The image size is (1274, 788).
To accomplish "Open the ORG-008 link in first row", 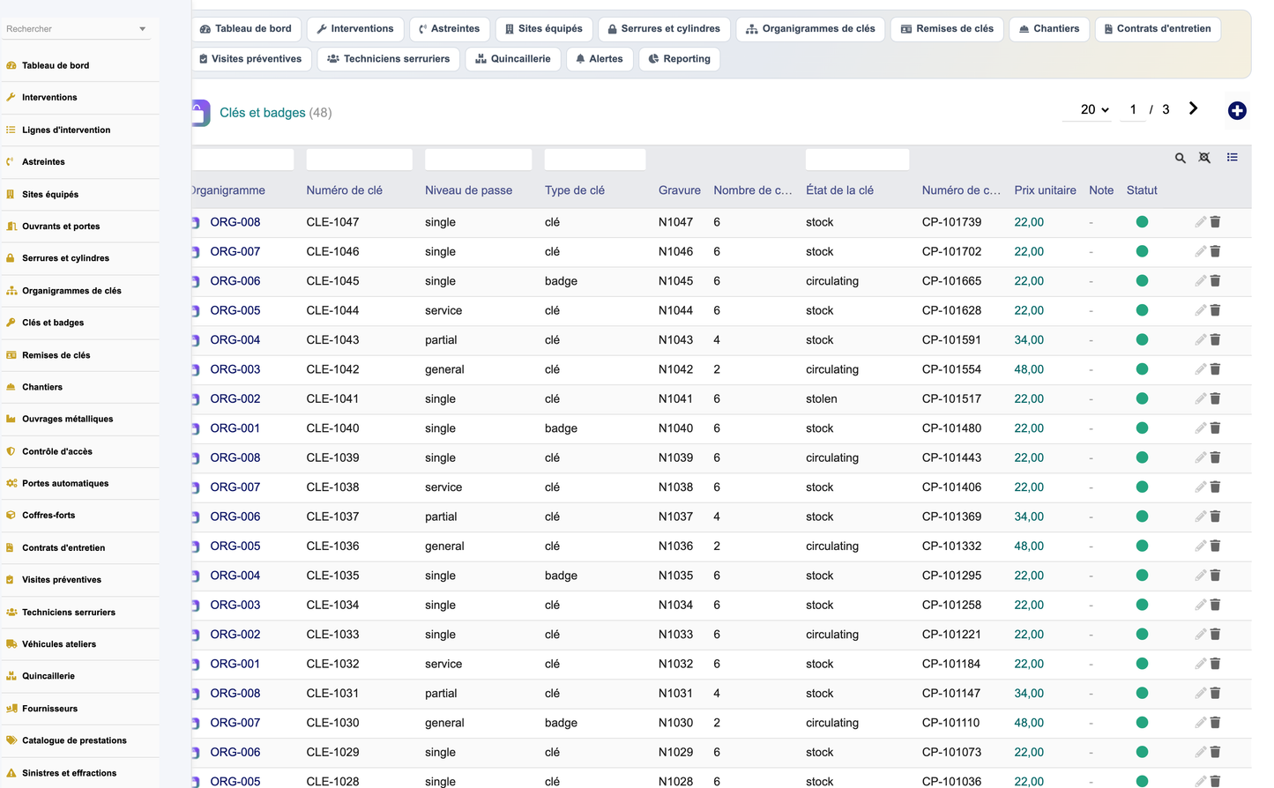I will 235,222.
